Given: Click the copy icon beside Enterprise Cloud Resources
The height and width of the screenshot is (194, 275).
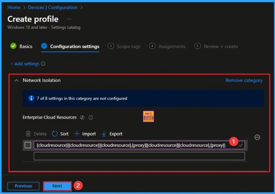Looking at the screenshot, I should click(x=82, y=117).
